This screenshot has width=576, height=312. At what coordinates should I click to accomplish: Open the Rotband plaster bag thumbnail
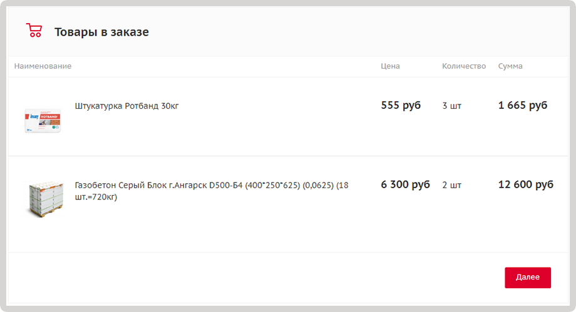43,121
